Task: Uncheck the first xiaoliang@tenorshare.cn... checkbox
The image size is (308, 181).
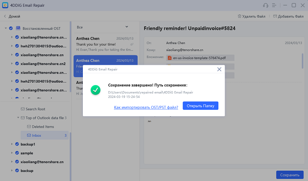Action: [17, 37]
